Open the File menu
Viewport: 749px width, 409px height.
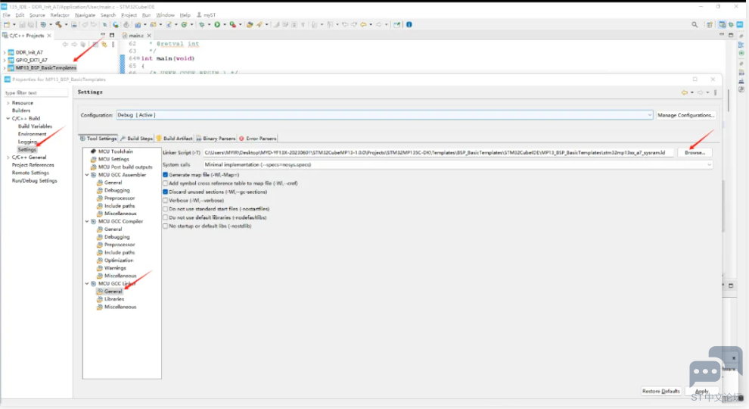point(6,15)
